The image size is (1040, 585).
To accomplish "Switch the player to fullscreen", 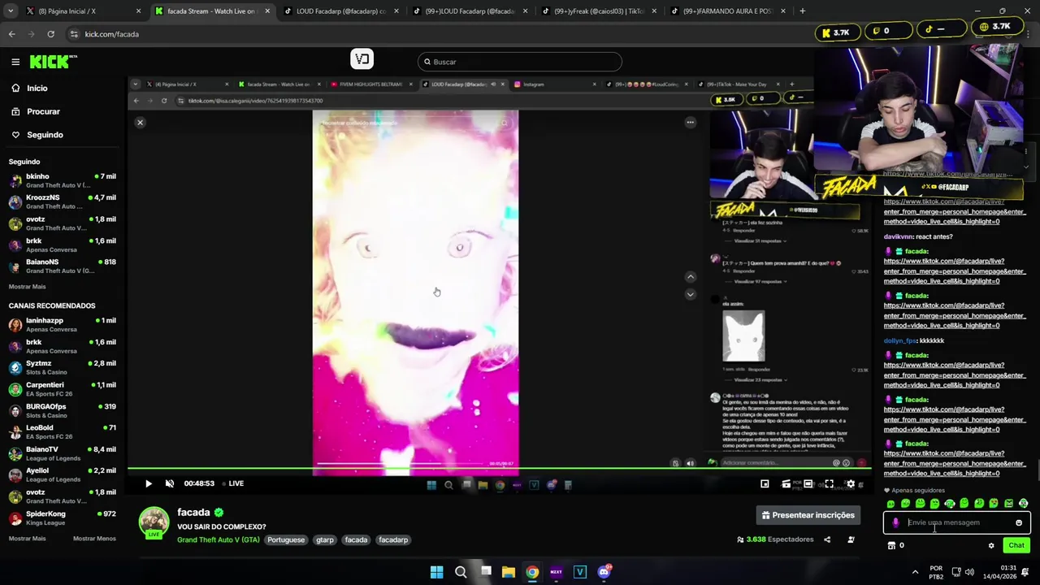I will click(829, 483).
